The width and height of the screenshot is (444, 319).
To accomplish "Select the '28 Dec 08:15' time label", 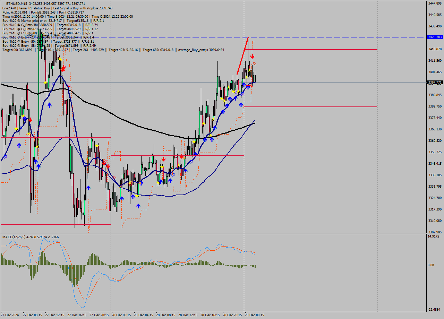I will (x=166, y=315).
